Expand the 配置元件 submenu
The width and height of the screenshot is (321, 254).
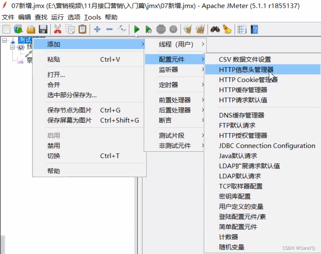(175, 59)
